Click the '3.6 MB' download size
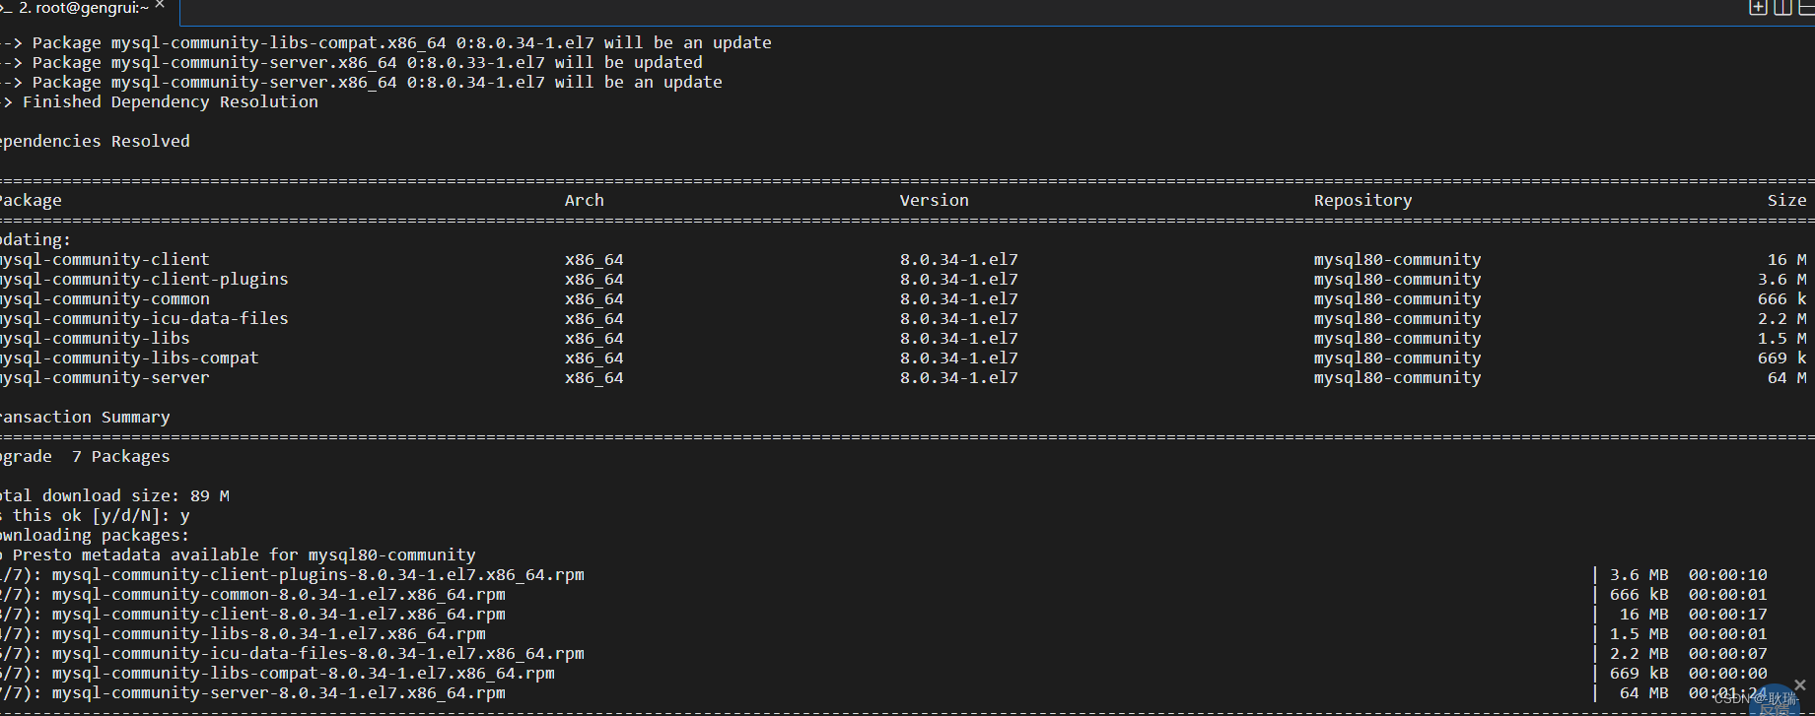The height and width of the screenshot is (716, 1815). tap(1639, 574)
